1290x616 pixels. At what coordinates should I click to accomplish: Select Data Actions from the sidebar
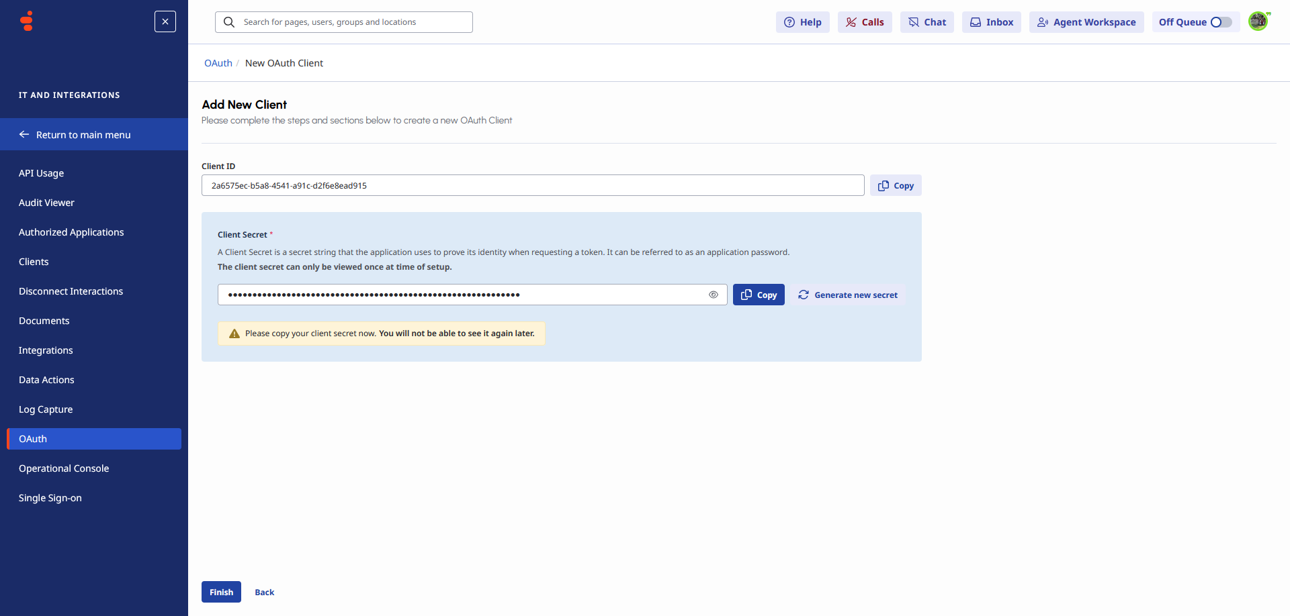point(46,379)
